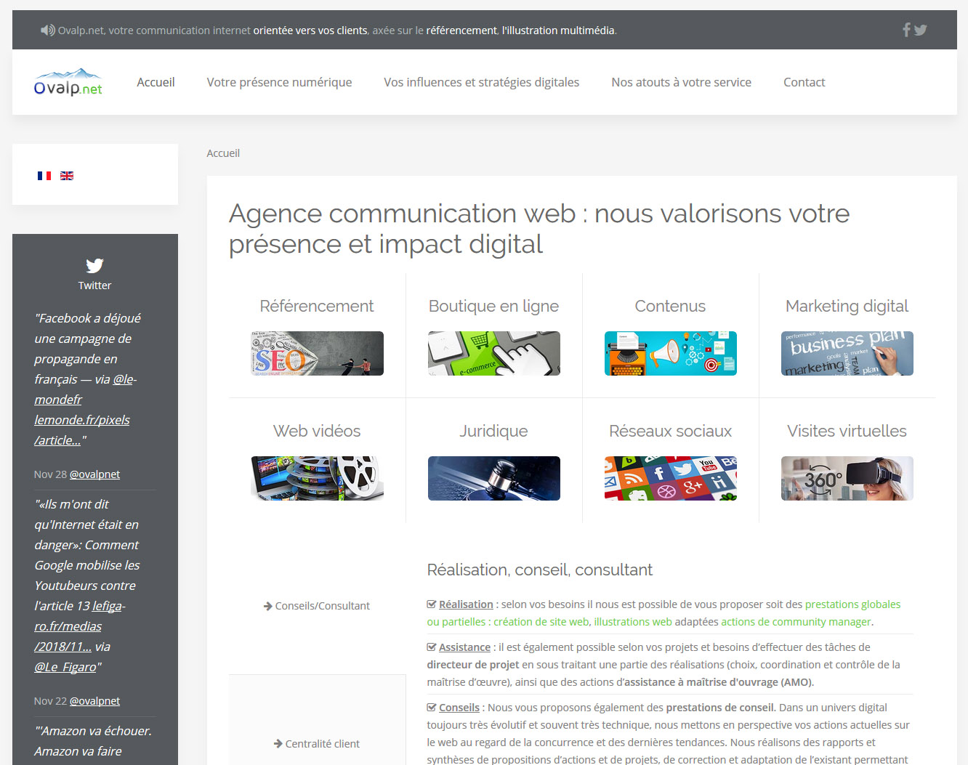Click @ovalpnet next to Nov 22
The width and height of the screenshot is (968, 765).
coord(95,701)
